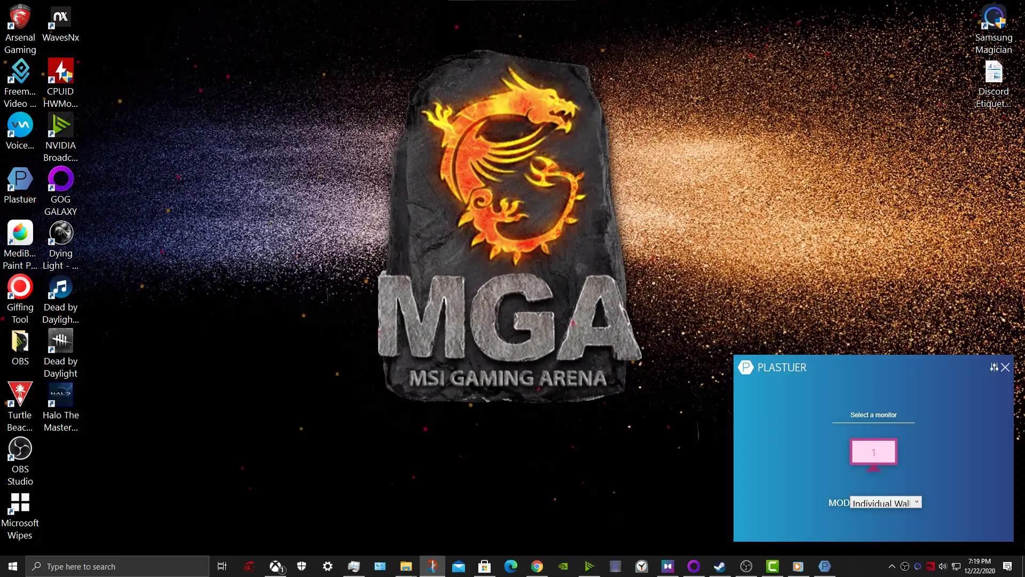Open Plastuer desktop shortcut

pos(20,185)
